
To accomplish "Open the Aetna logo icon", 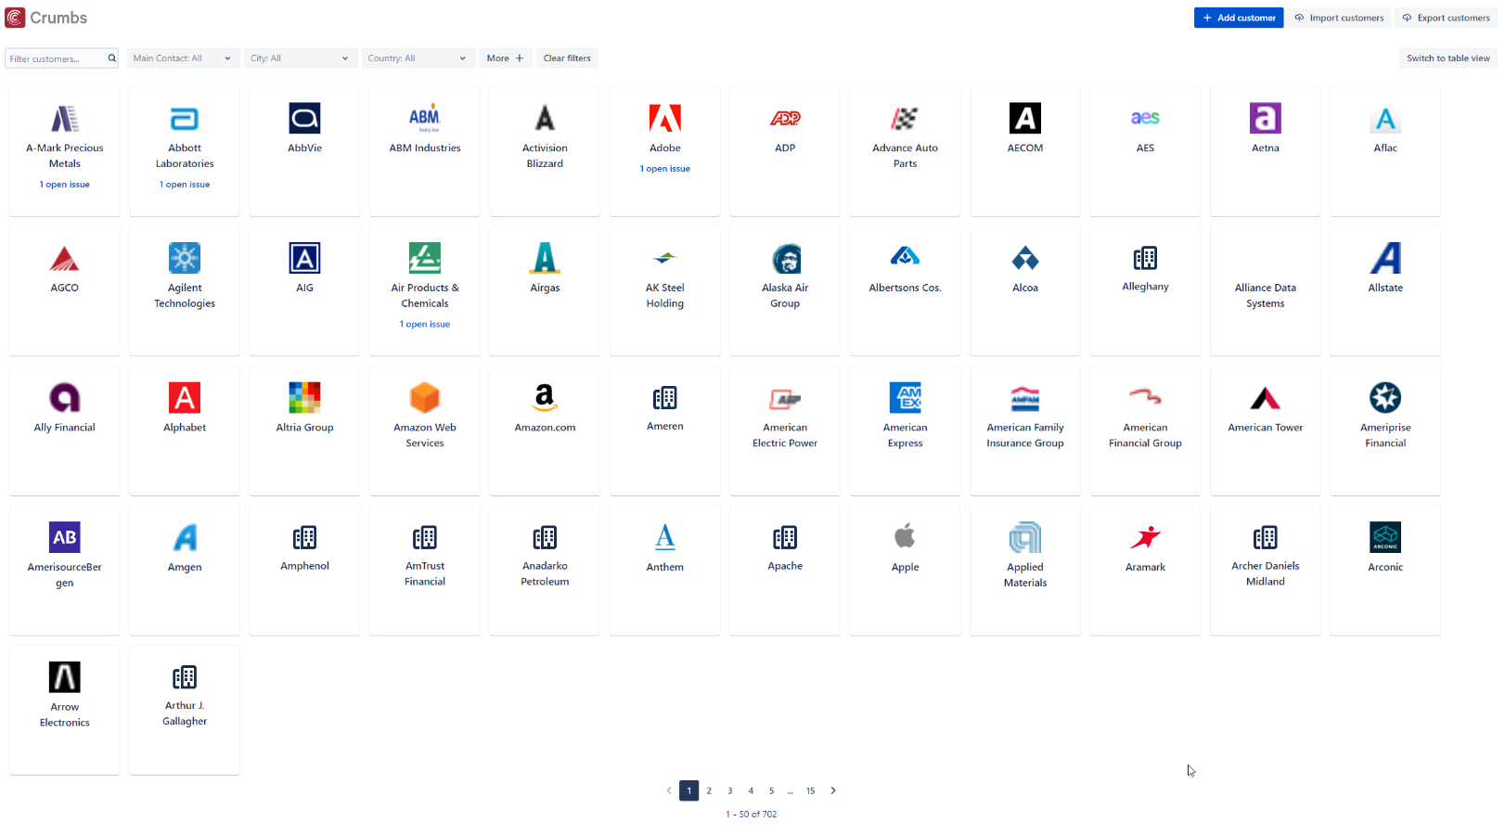I will click(1266, 119).
